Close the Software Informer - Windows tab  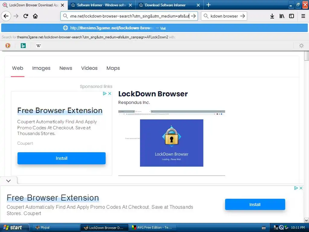click(130, 5)
